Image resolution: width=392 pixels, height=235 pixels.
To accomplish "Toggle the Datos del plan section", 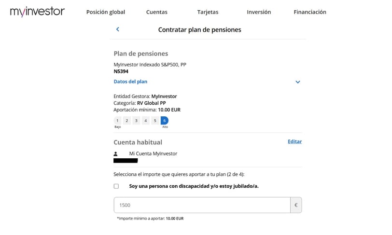I will pos(130,82).
